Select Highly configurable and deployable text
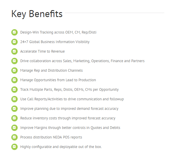This screenshot has height=161, width=170. [61, 147]
